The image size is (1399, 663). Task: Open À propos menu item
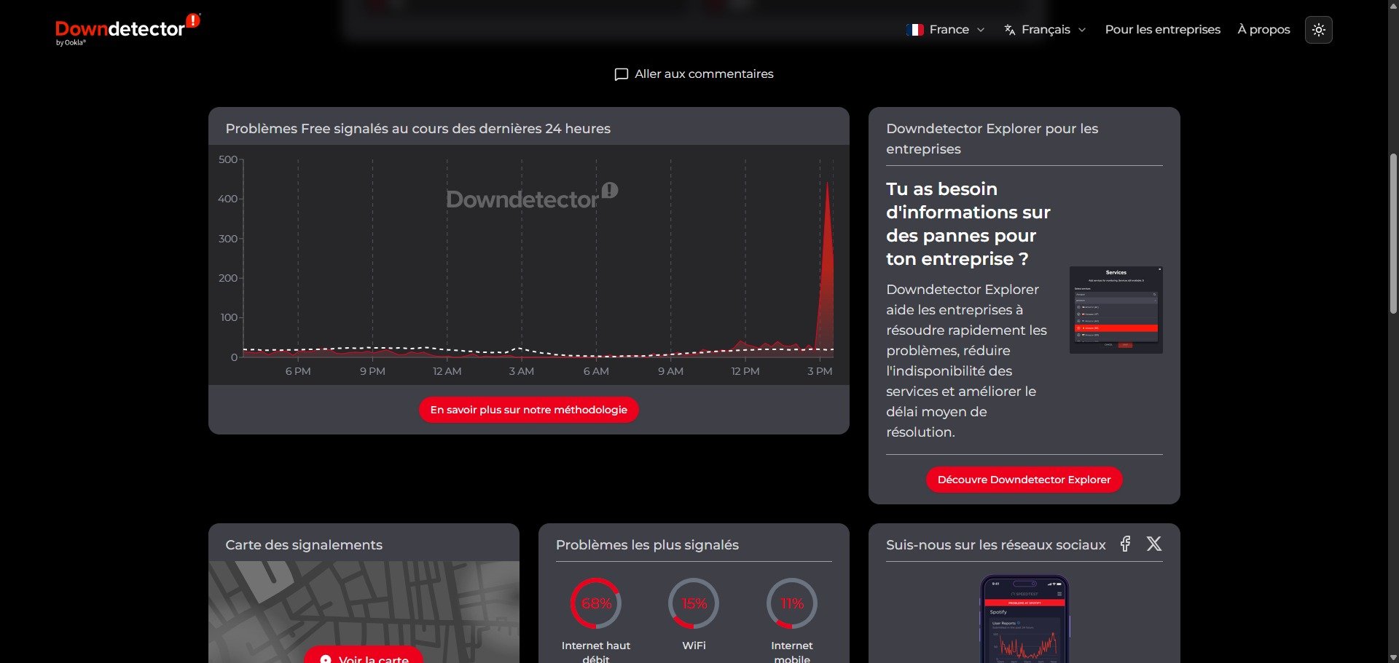pos(1263,30)
